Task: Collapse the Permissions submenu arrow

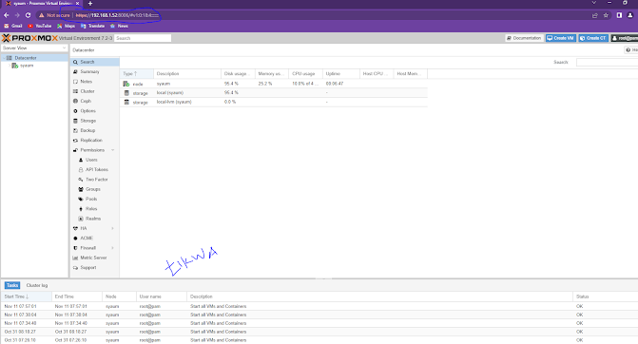Action: [113, 150]
